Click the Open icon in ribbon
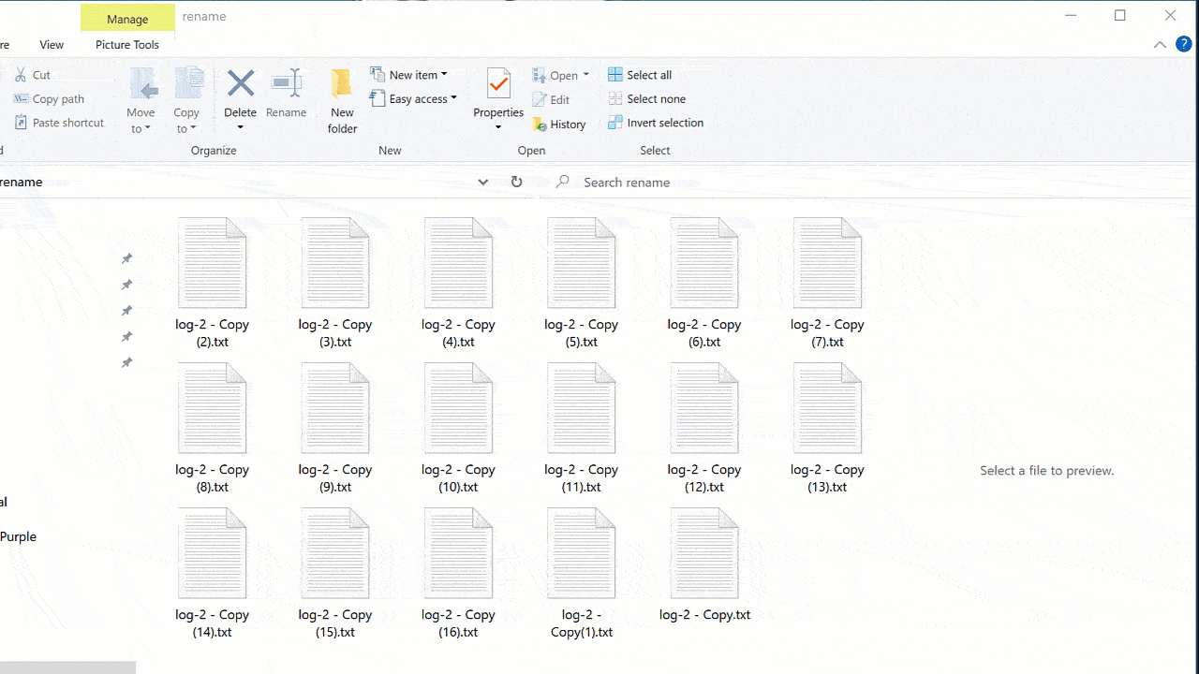Image resolution: width=1199 pixels, height=674 pixels. [540, 76]
